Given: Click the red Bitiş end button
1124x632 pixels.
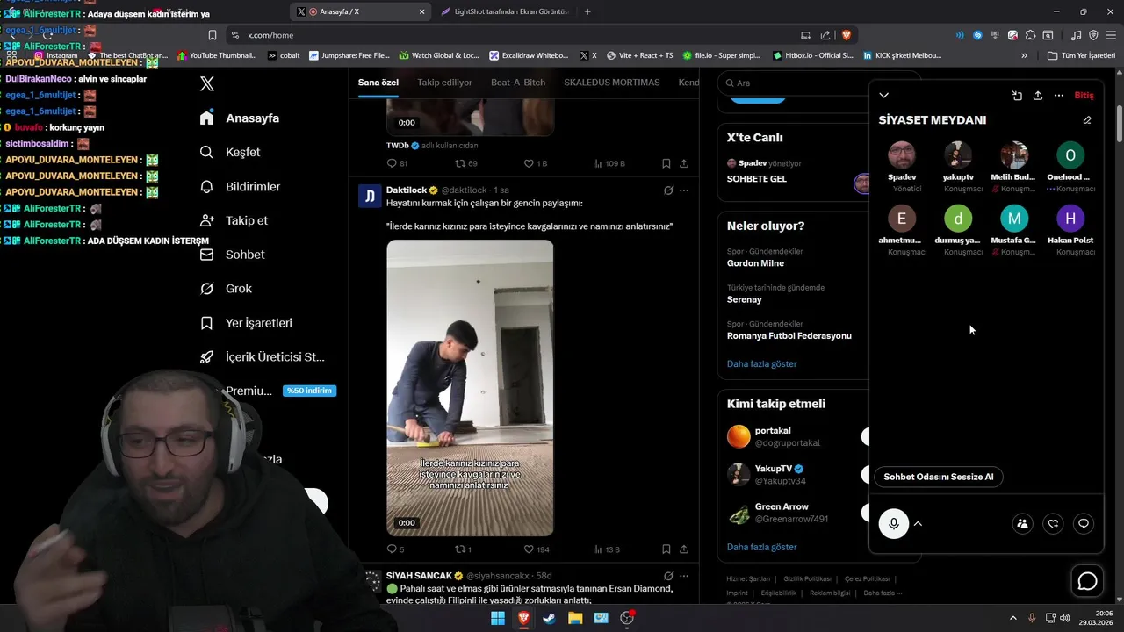Looking at the screenshot, I should pyautogui.click(x=1084, y=96).
